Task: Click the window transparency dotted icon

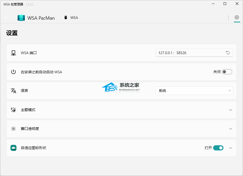Action: pyautogui.click(x=13, y=129)
